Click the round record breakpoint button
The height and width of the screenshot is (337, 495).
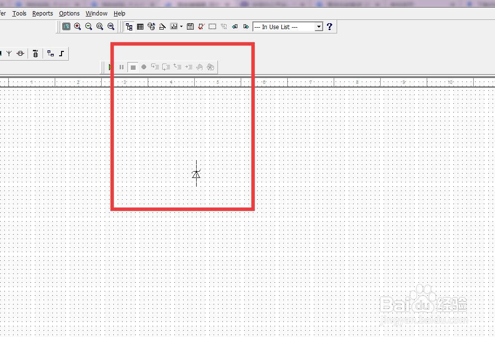[x=144, y=67]
